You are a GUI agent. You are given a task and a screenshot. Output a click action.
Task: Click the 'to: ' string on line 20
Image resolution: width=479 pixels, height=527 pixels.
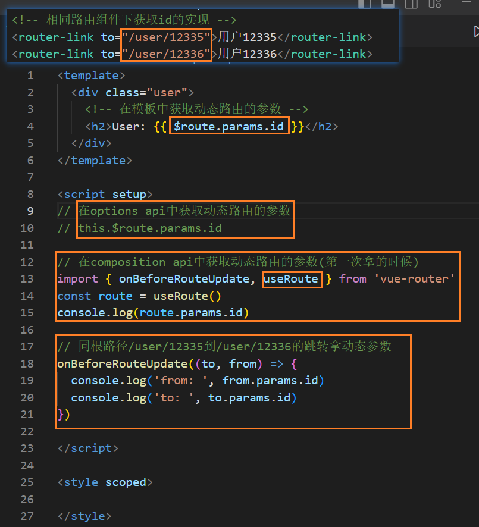click(x=174, y=398)
